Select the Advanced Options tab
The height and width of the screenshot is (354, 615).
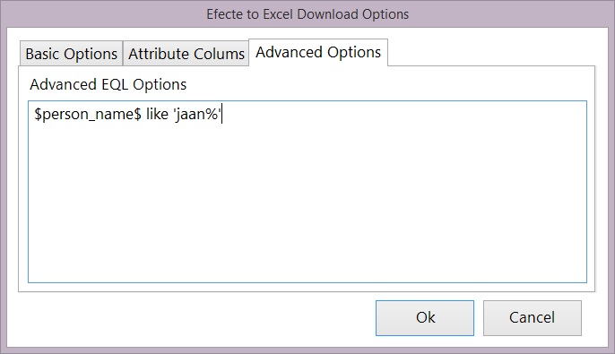318,53
